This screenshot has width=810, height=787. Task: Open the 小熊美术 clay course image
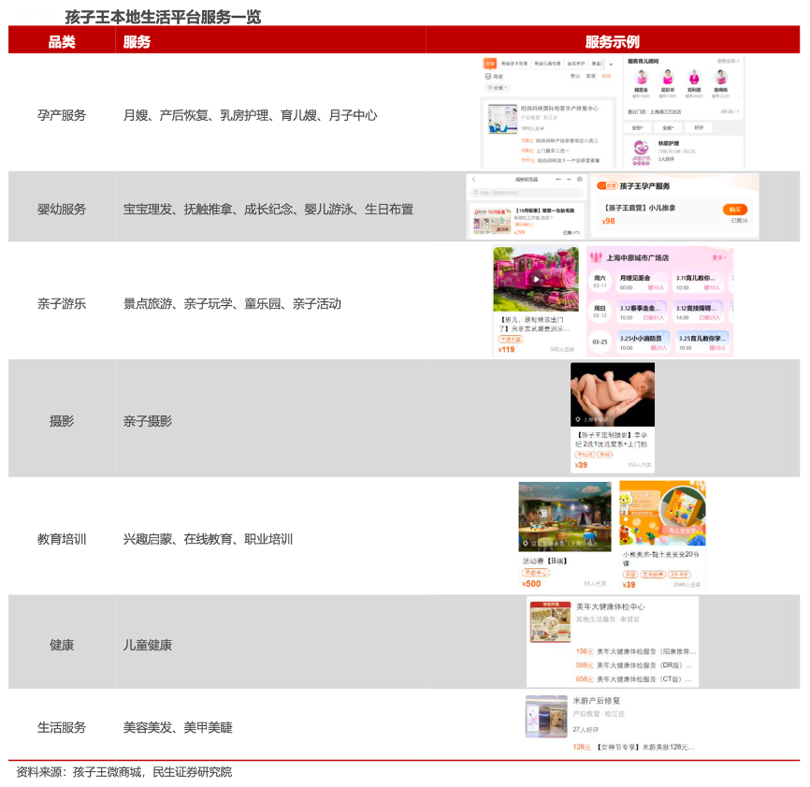[662, 514]
